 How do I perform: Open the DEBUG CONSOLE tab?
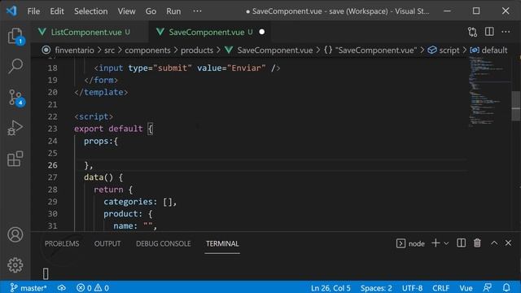click(x=163, y=243)
